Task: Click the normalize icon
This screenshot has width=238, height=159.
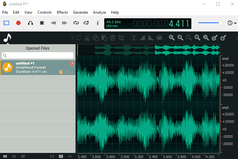Action: pos(134,38)
